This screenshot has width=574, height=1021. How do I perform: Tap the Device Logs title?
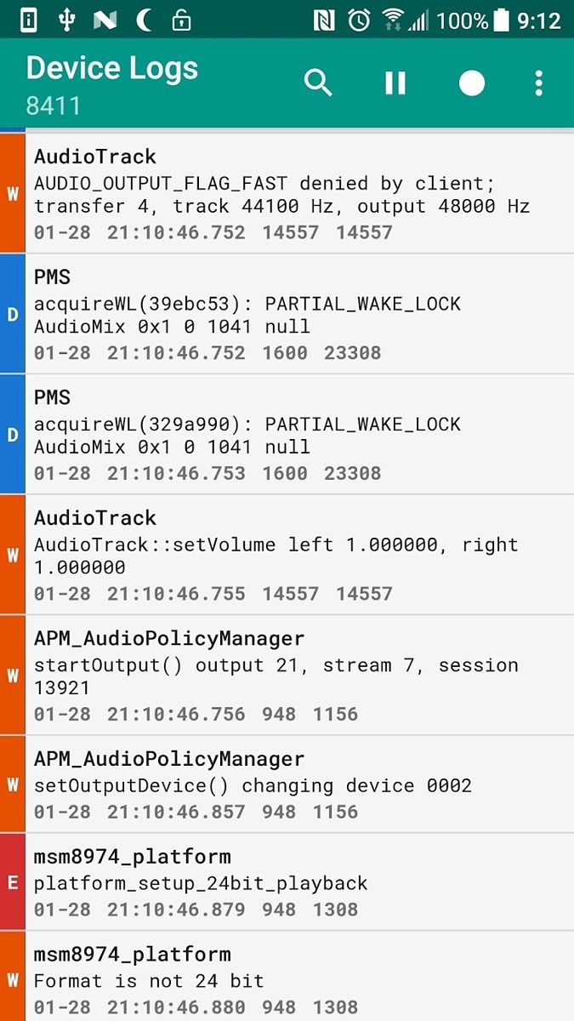pos(112,68)
